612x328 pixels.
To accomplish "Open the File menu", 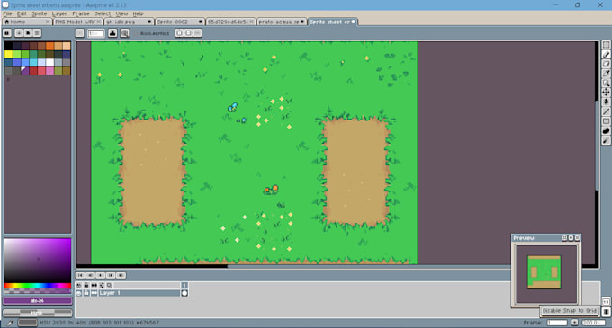I will pos(7,13).
